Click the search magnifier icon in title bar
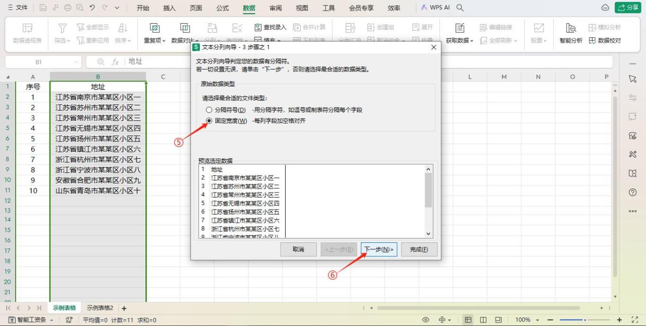The width and height of the screenshot is (646, 326). [x=460, y=8]
